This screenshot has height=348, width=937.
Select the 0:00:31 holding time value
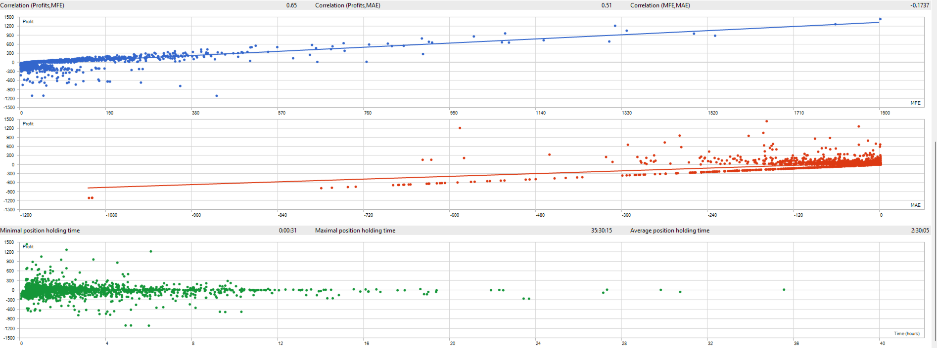[x=288, y=231]
